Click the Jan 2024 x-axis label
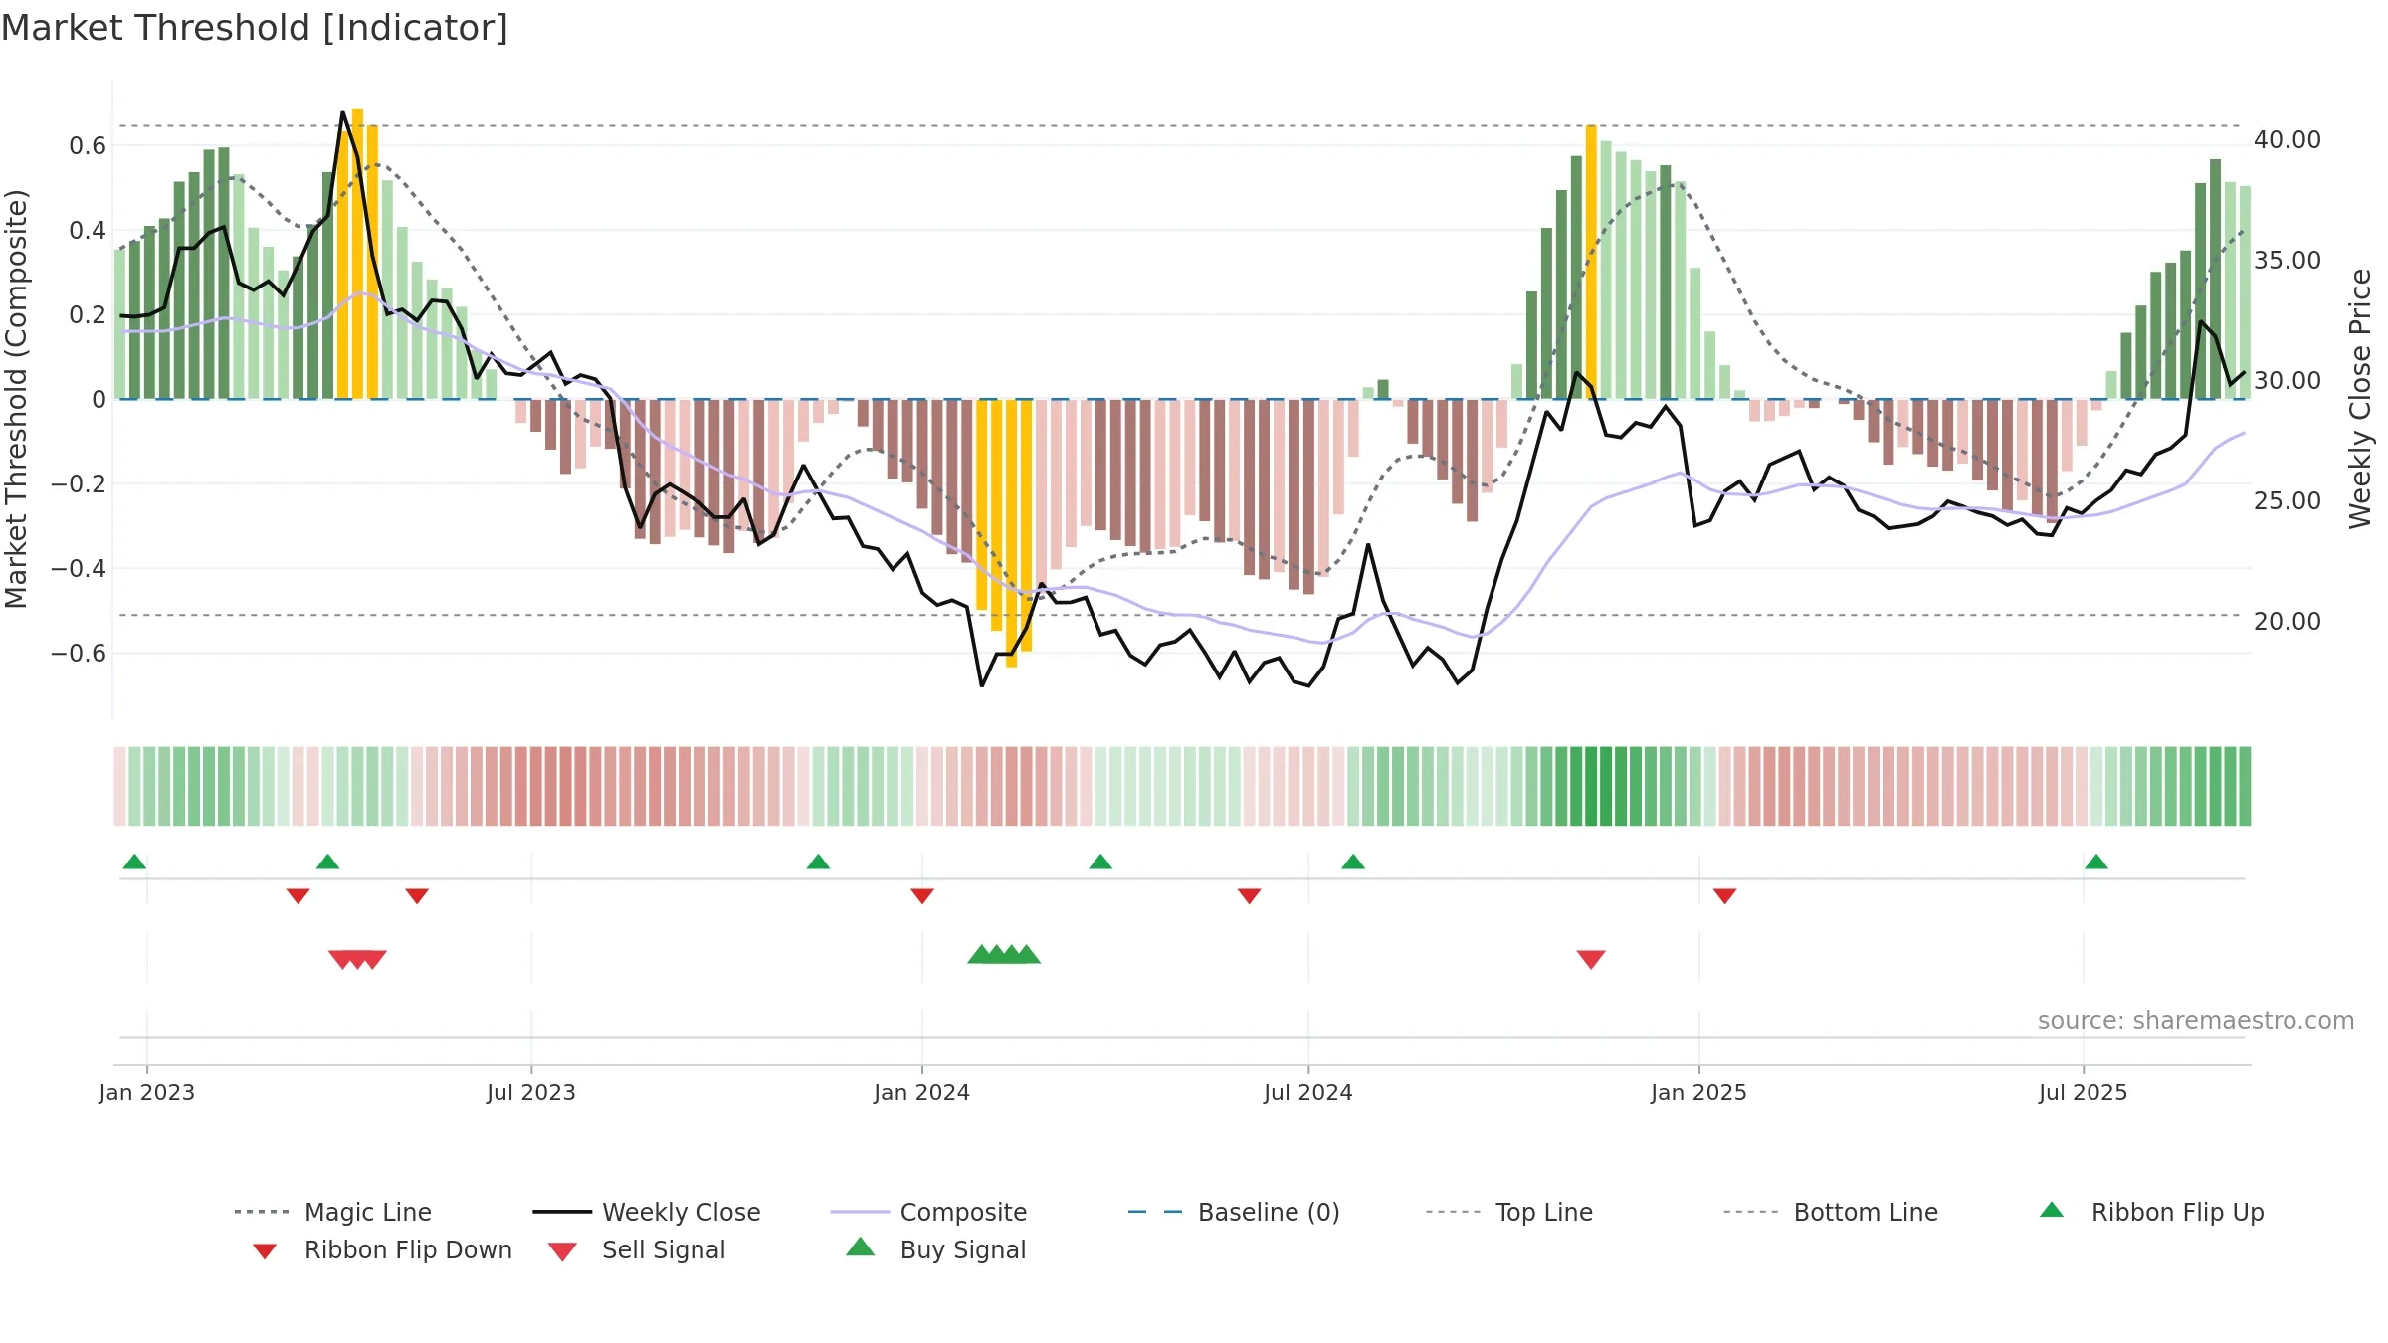The height and width of the screenshot is (1343, 2388). click(922, 1092)
